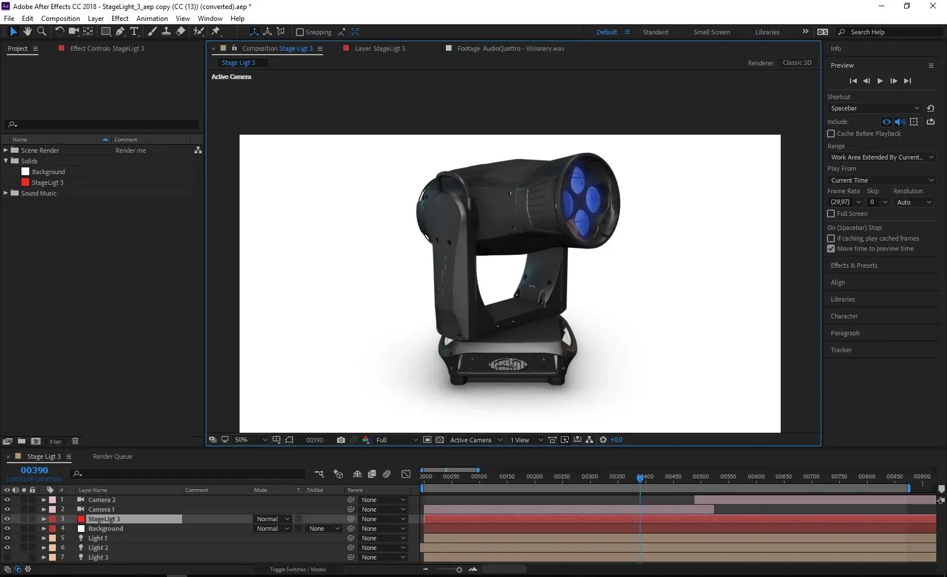Screen dimensions: 947x577
Task: Select the Horizontal Type tool
Action: pos(134,32)
